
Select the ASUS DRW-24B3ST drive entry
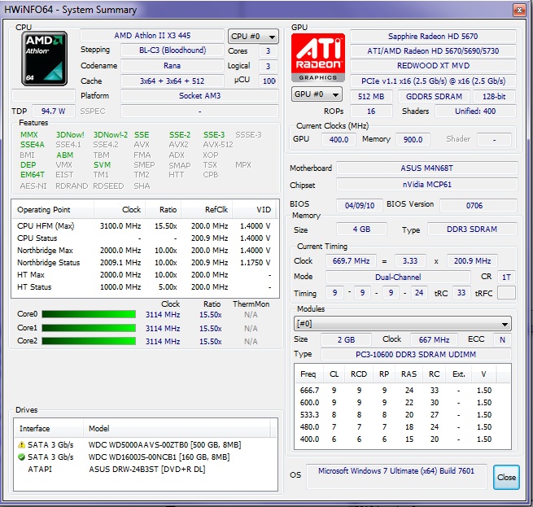click(x=146, y=469)
